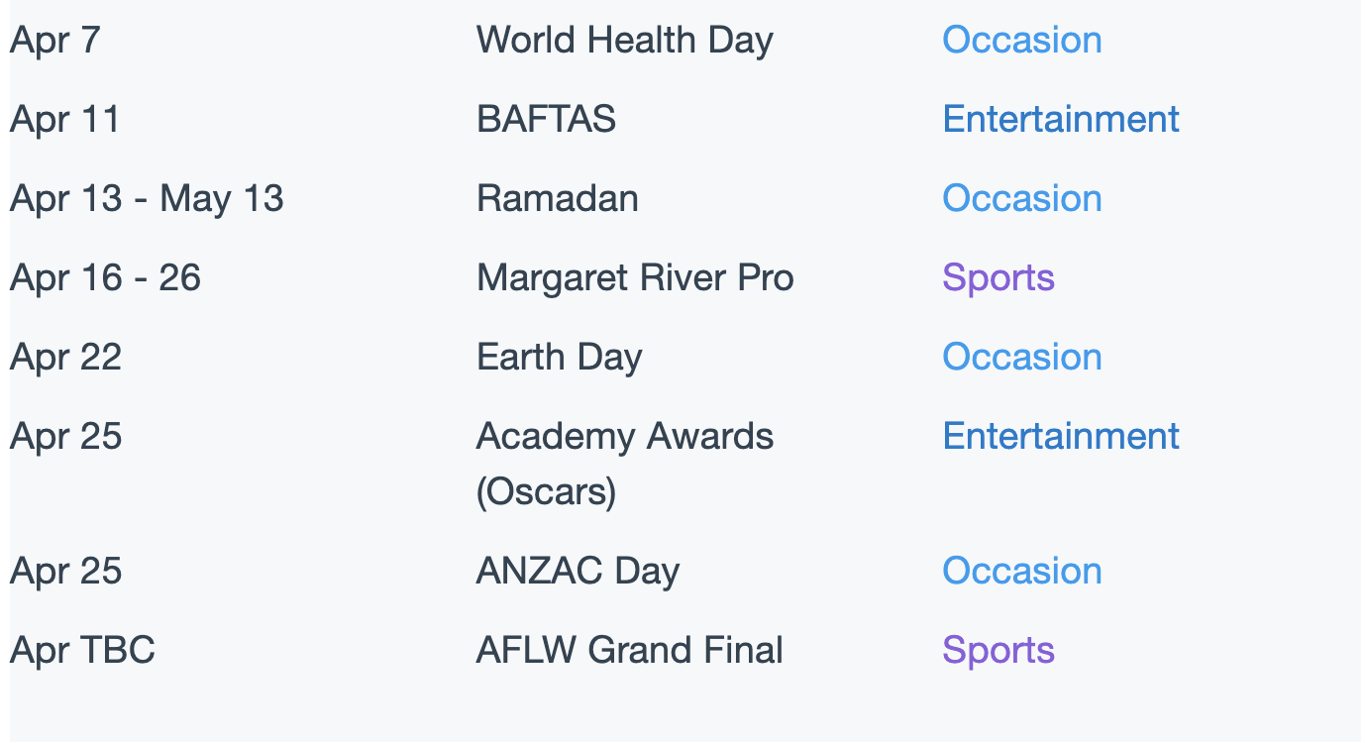Click the Sports link for AFLW Grand Final
This screenshot has width=1367, height=743.
pos(998,651)
